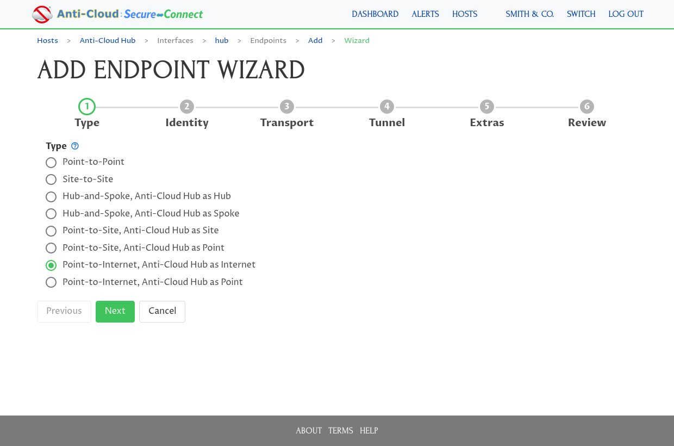Click the Add Endpoint Wizard heading
Image resolution: width=674 pixels, height=446 pixels.
(171, 71)
